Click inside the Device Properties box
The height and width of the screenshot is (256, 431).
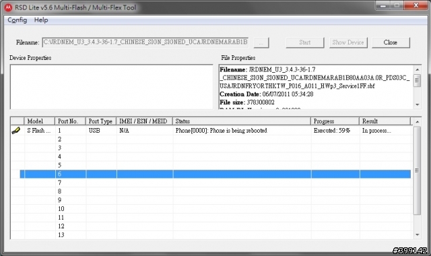(111, 87)
